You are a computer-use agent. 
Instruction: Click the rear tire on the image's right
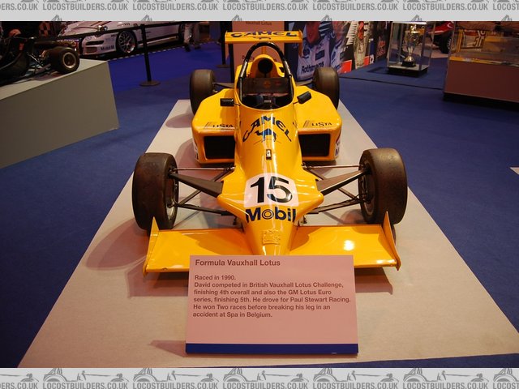point(326,85)
